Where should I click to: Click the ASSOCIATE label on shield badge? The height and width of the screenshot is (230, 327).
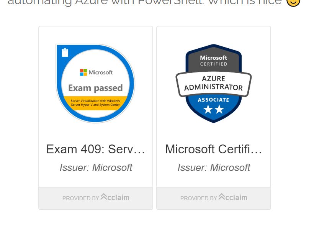pos(214,100)
